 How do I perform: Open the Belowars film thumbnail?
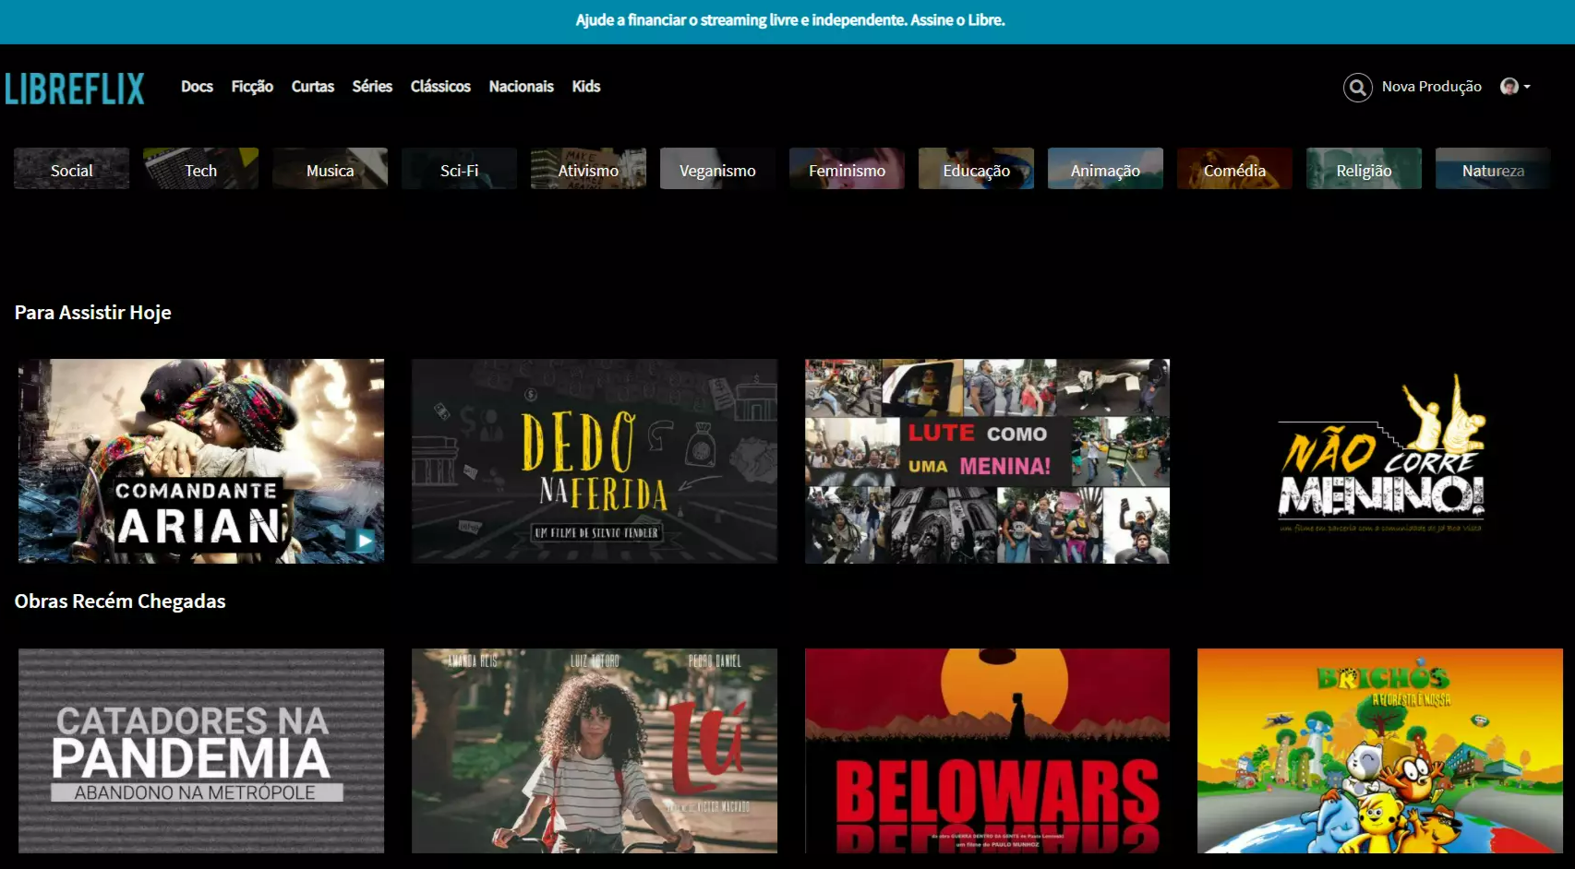click(x=987, y=751)
